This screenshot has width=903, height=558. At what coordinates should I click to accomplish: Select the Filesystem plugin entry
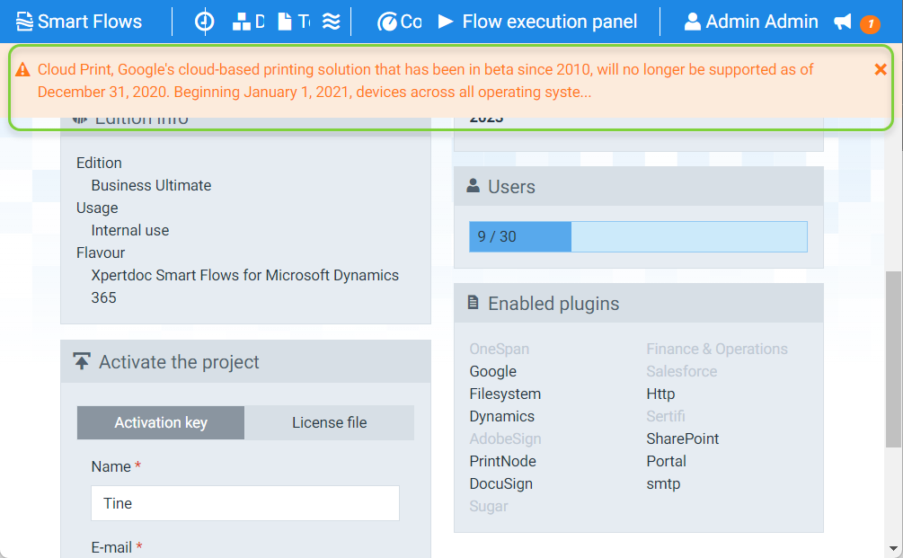coord(505,394)
